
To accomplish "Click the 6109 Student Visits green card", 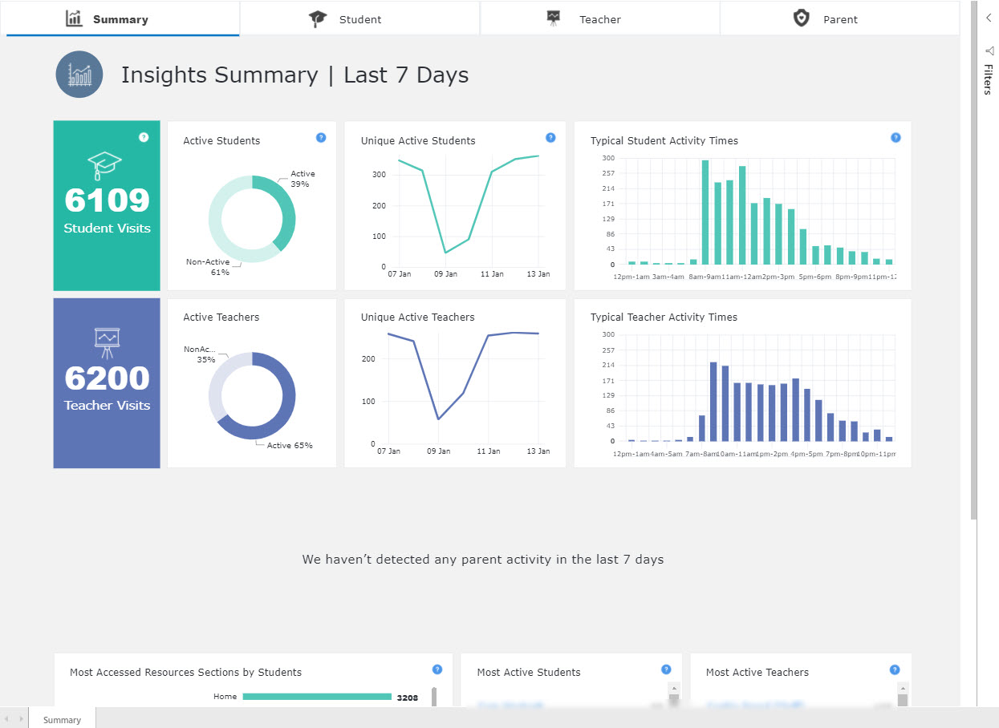I will pos(106,206).
